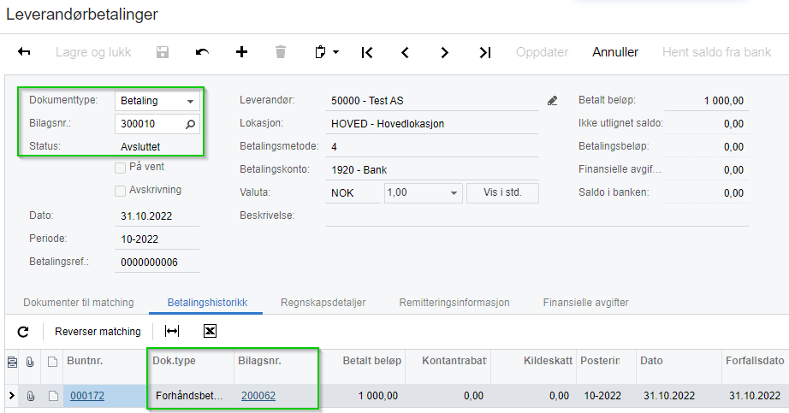Click the Betalingsref. field
The image size is (789, 413).
157,263
